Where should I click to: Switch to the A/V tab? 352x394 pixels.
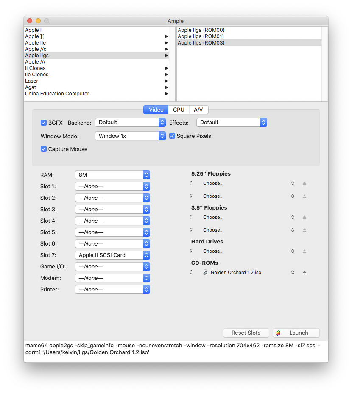tap(198, 109)
